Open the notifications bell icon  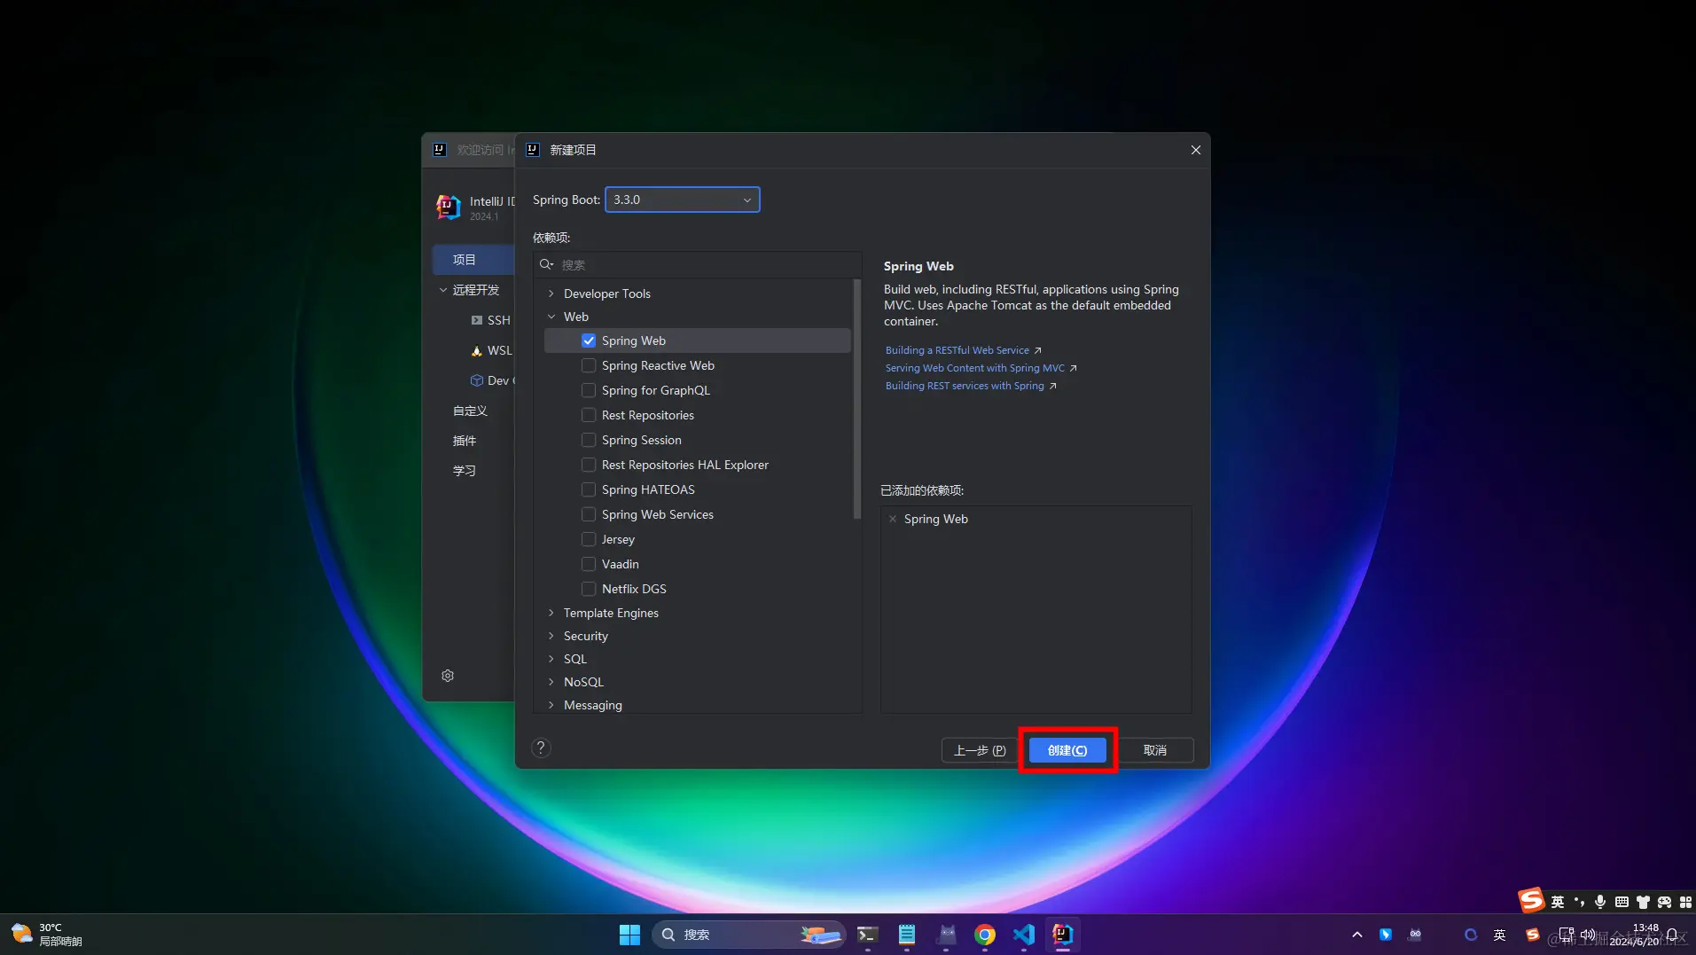(1672, 935)
